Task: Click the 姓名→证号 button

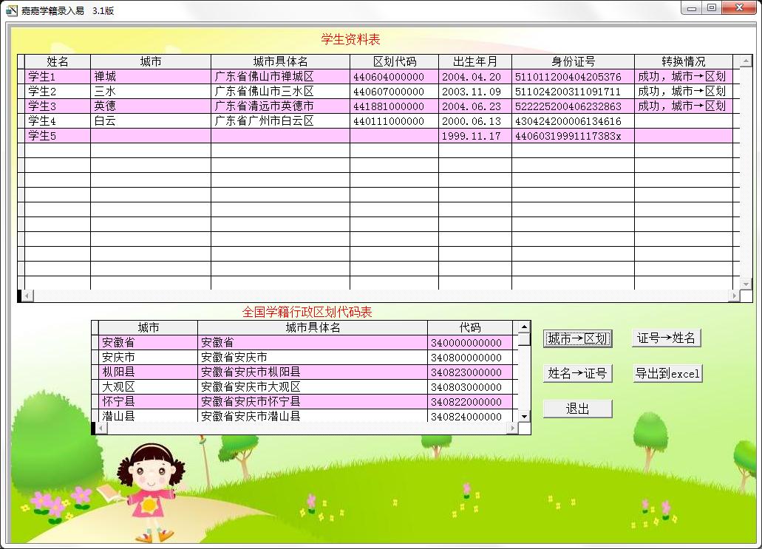Action: [577, 374]
